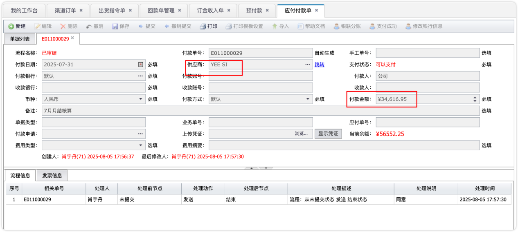This screenshot has width=518, height=232.
Task: Open the 付款申请 lookup ellipsis button
Action: pyautogui.click(x=140, y=134)
